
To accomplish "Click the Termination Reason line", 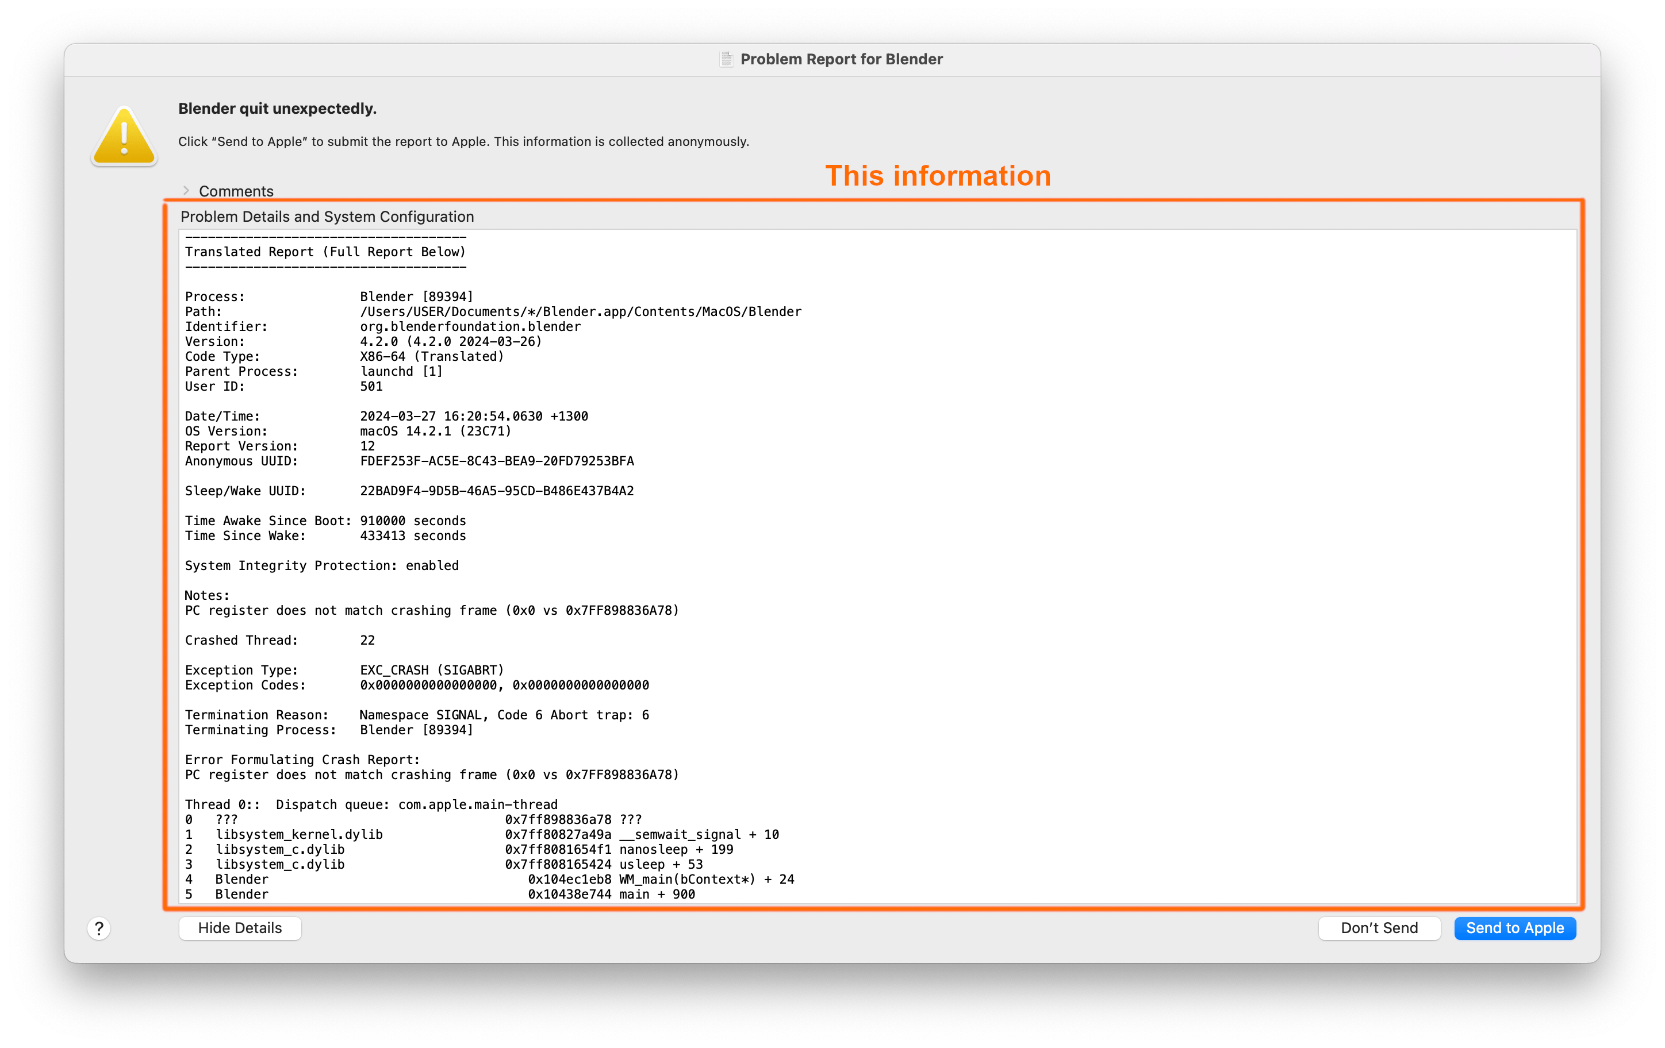I will tap(416, 715).
